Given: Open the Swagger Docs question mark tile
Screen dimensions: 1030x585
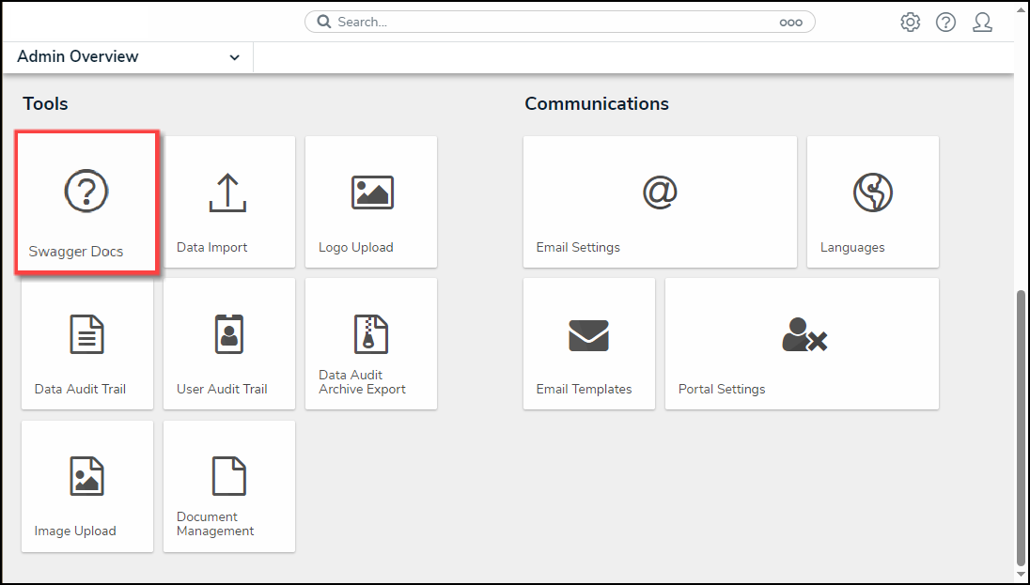Looking at the screenshot, I should (86, 192).
